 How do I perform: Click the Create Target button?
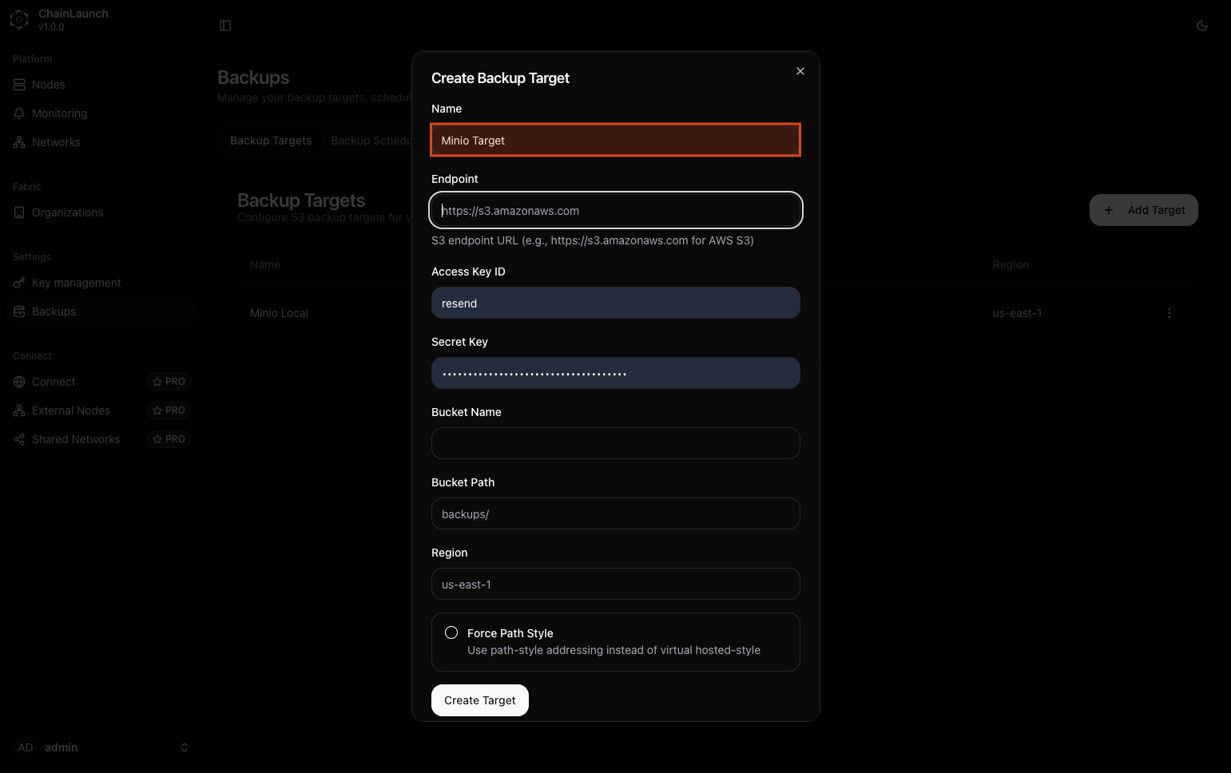(x=479, y=700)
